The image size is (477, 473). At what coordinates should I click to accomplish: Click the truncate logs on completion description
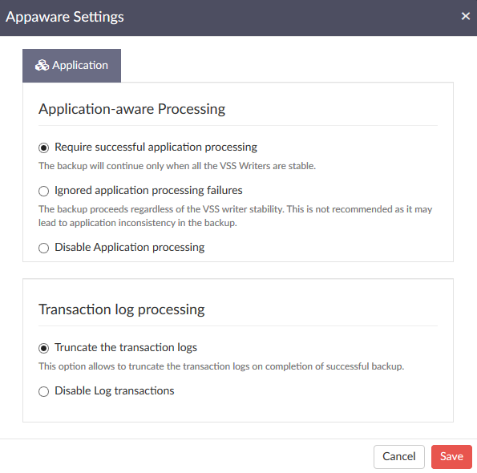(221, 366)
